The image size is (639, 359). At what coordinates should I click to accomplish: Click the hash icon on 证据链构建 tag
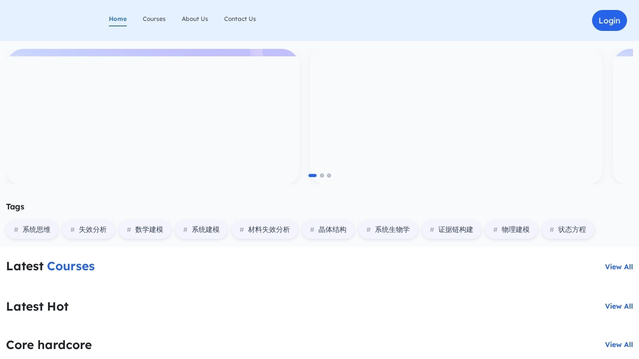tap(432, 229)
